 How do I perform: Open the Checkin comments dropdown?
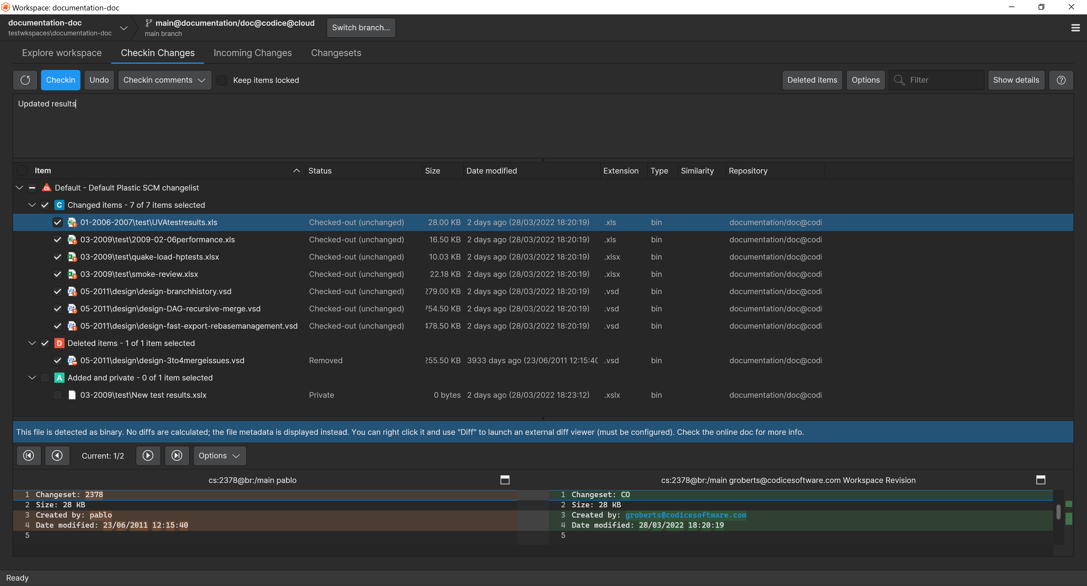coord(164,80)
